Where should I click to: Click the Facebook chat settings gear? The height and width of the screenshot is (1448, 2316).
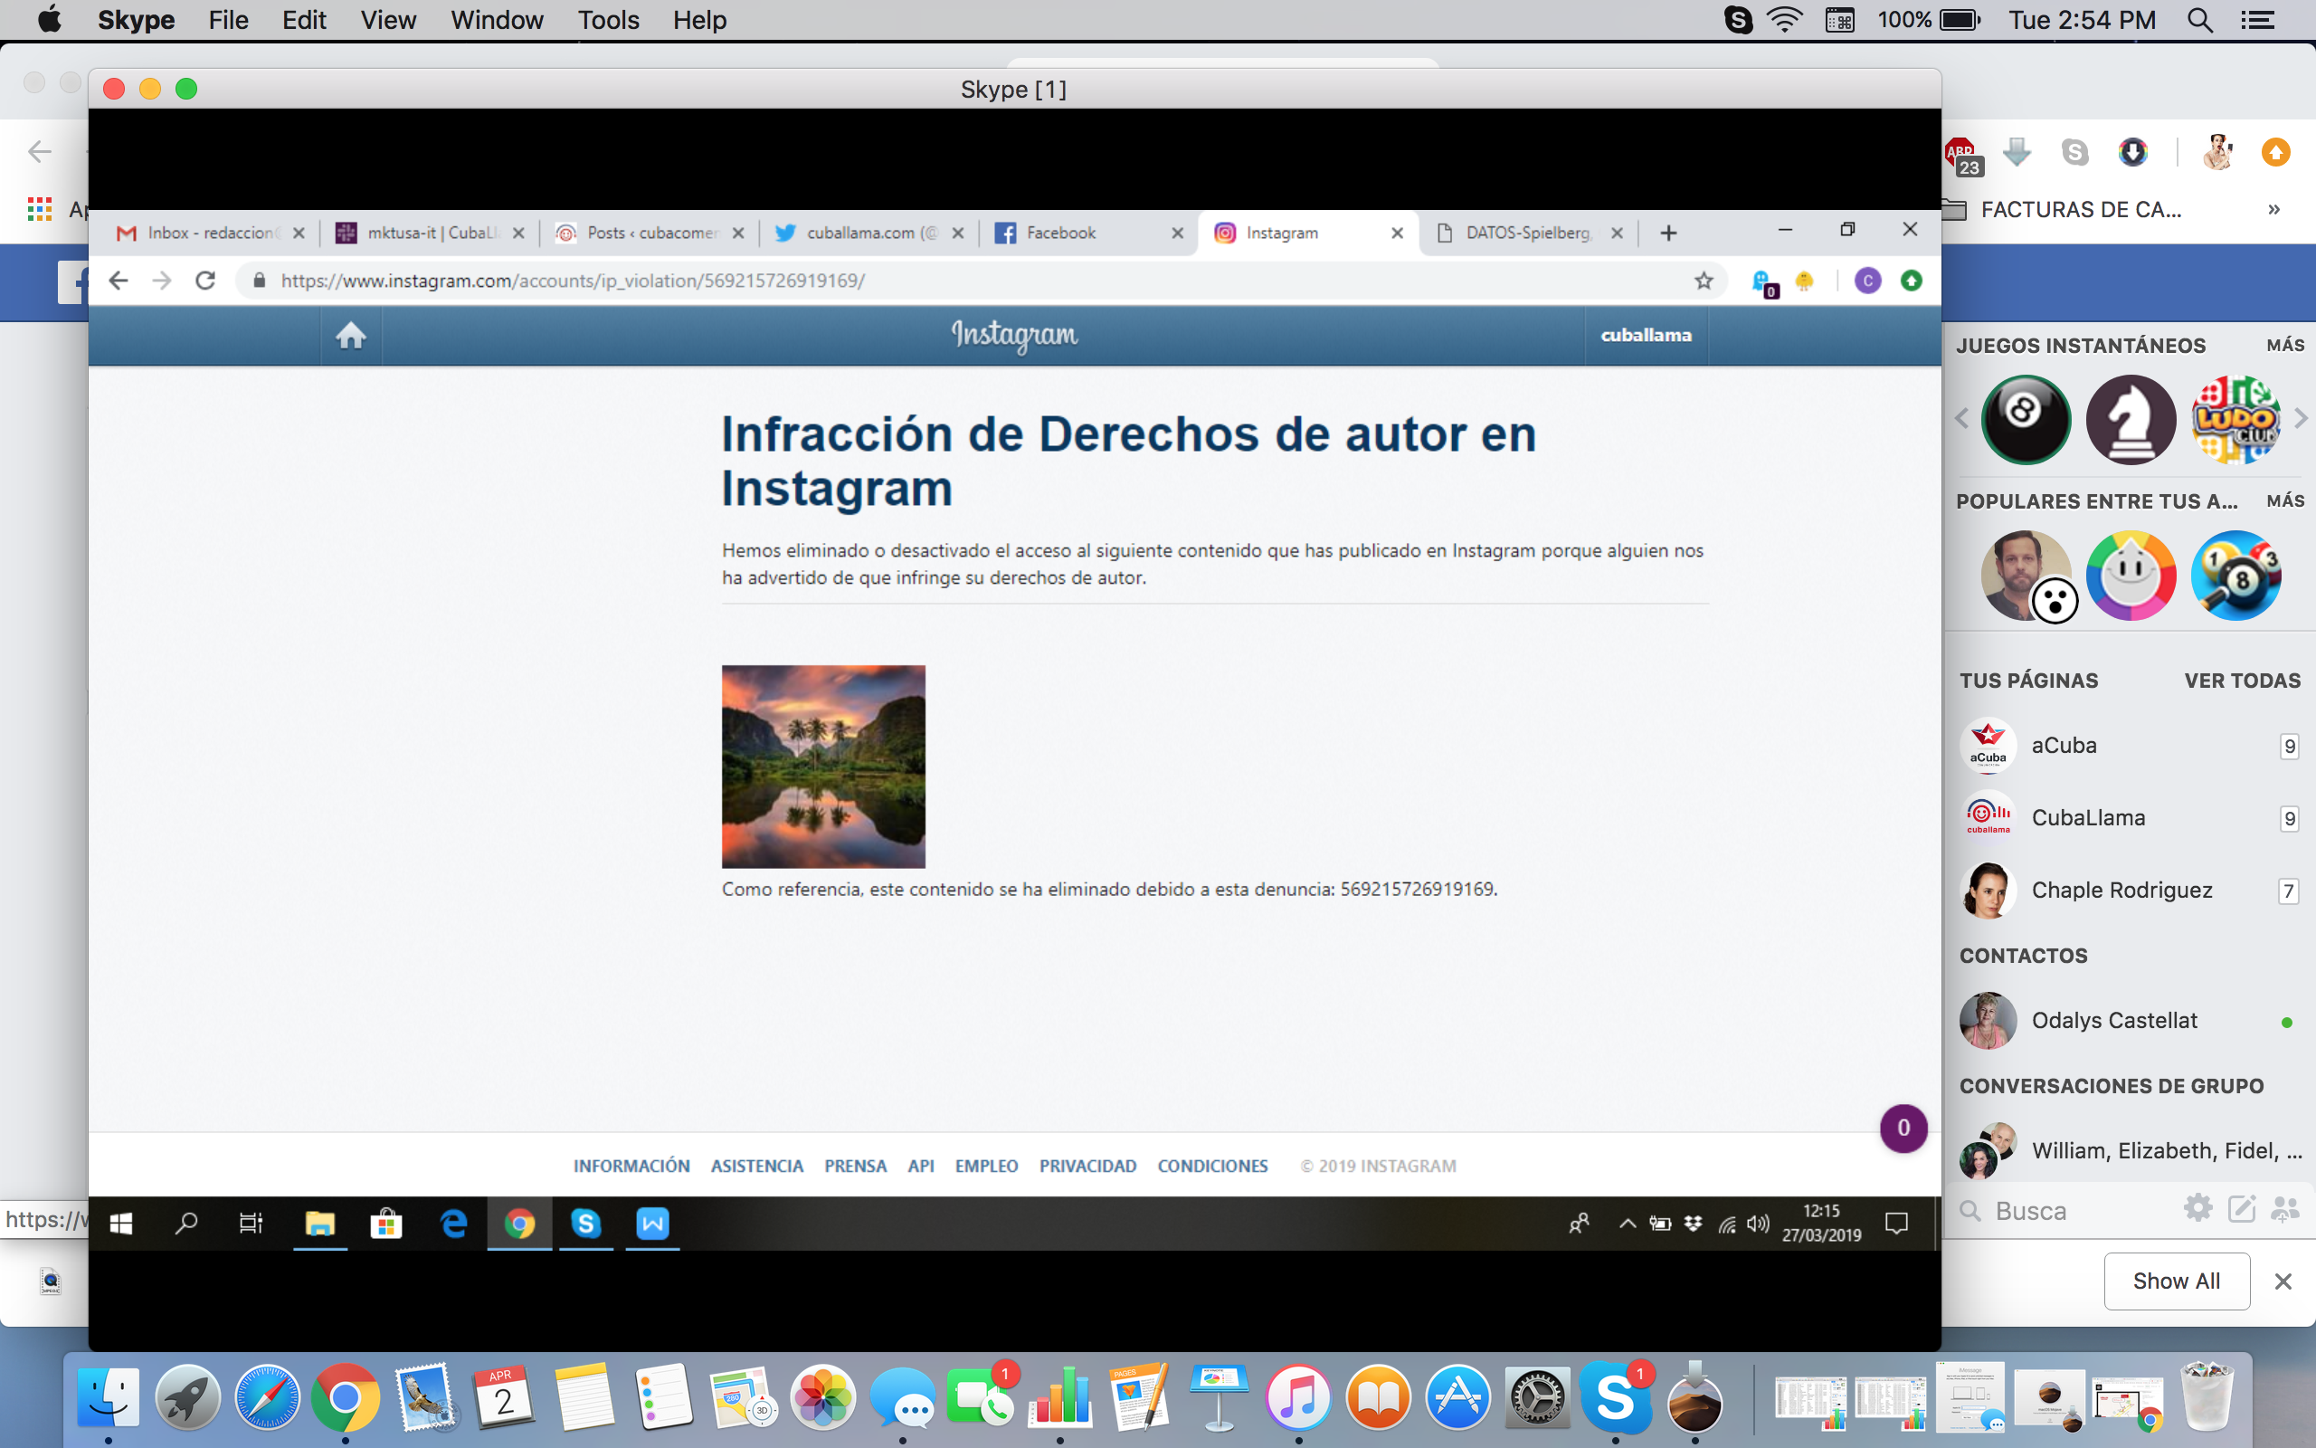click(2197, 1208)
